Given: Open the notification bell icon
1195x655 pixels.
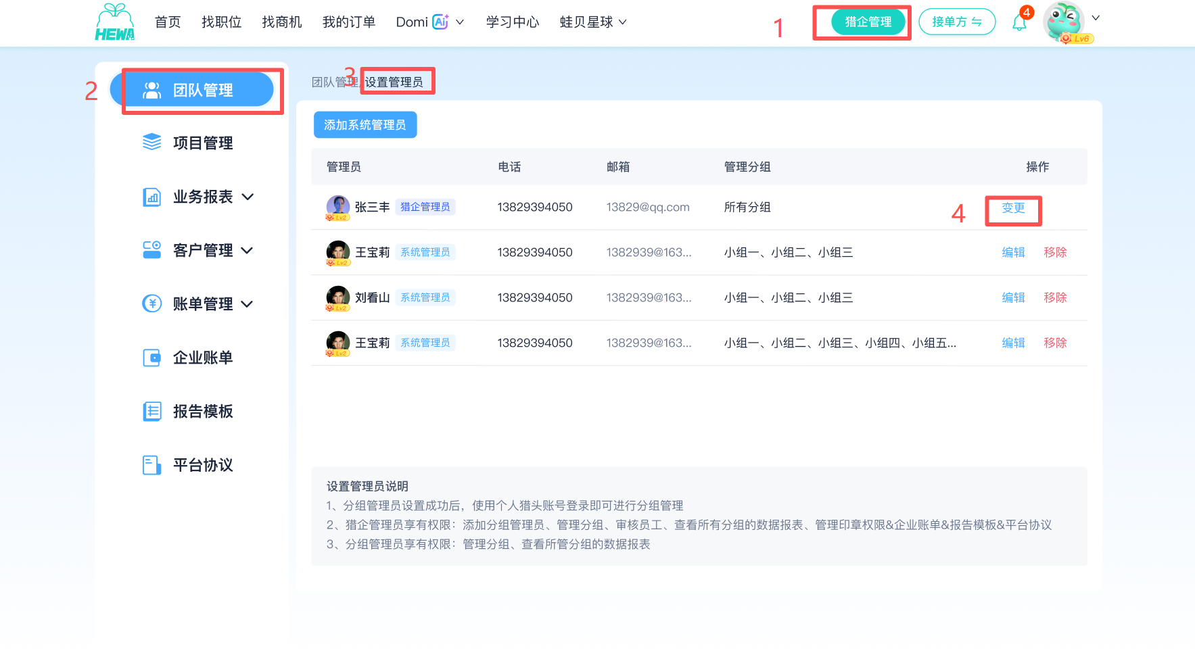Looking at the screenshot, I should 1019,23.
